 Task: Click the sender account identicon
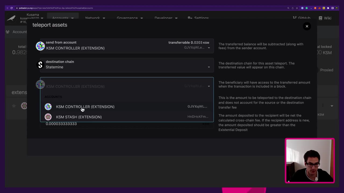(40, 46)
